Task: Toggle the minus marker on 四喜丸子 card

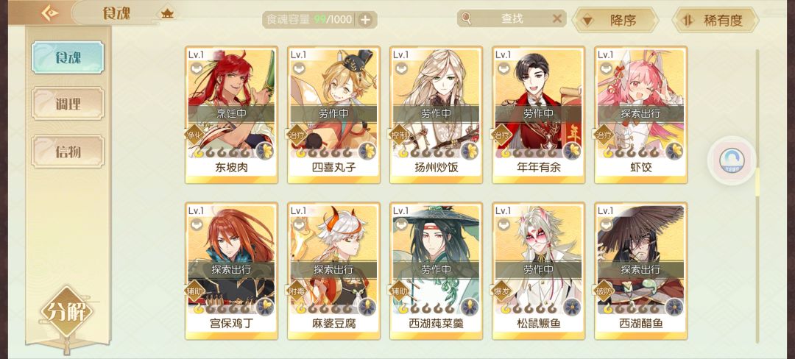Action: point(299,68)
